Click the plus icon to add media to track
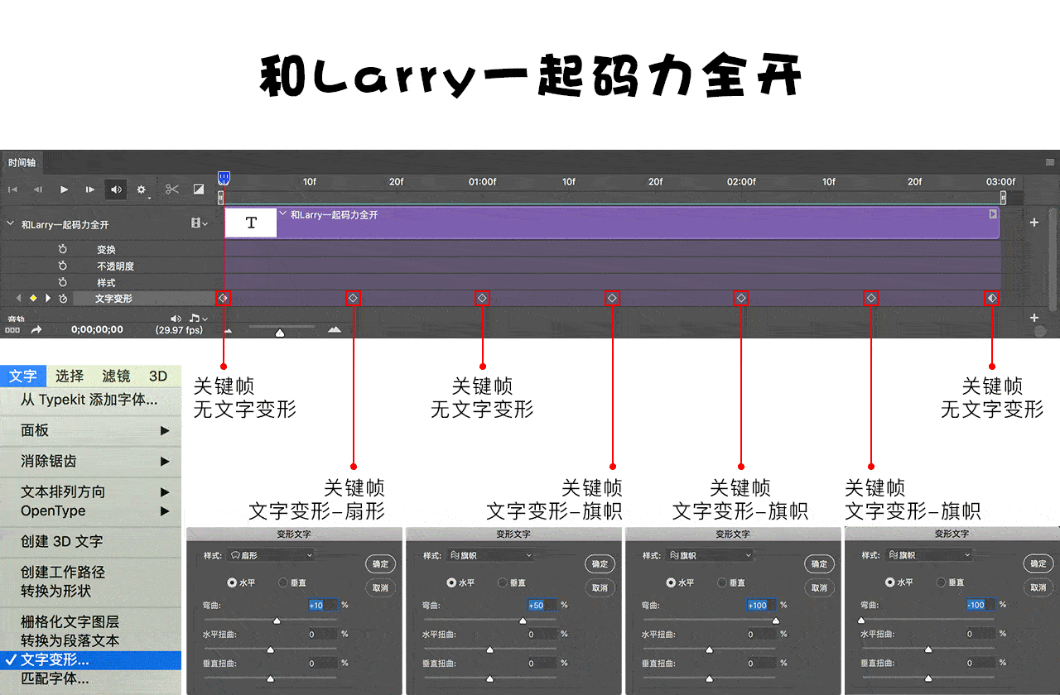The height and width of the screenshot is (695, 1060). tap(1033, 223)
